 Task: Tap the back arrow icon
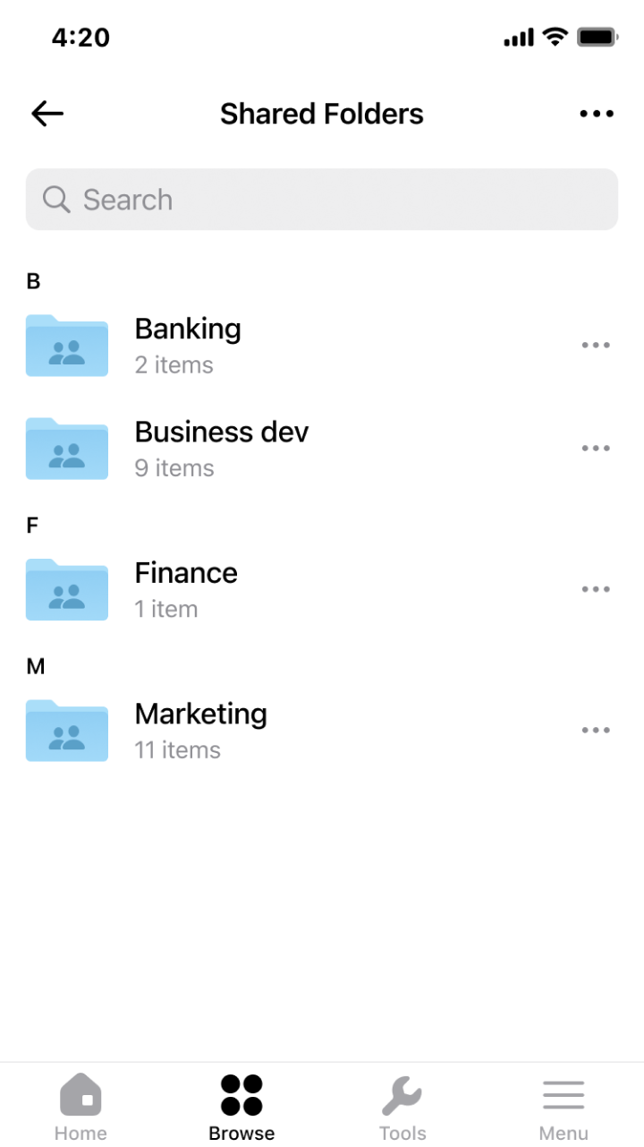[x=47, y=114]
